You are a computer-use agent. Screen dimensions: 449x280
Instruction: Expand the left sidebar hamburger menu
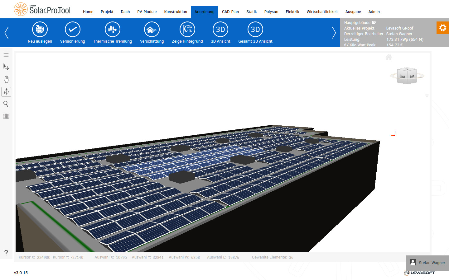(6, 54)
